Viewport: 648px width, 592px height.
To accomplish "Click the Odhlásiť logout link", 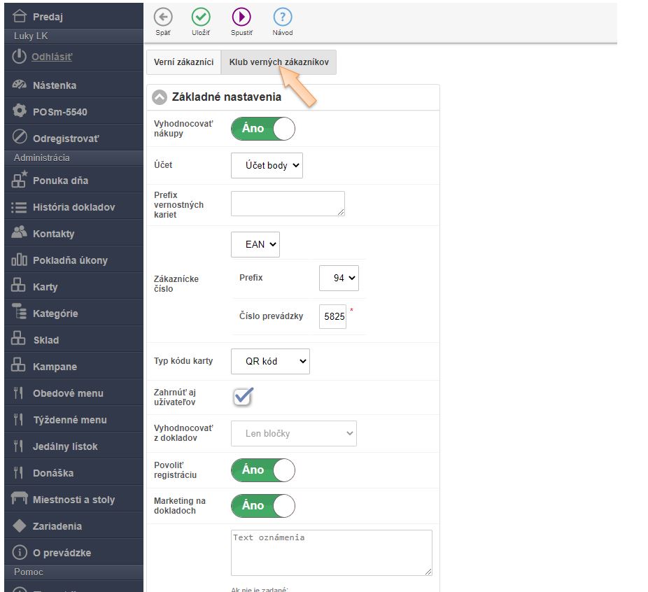I will pos(52,57).
